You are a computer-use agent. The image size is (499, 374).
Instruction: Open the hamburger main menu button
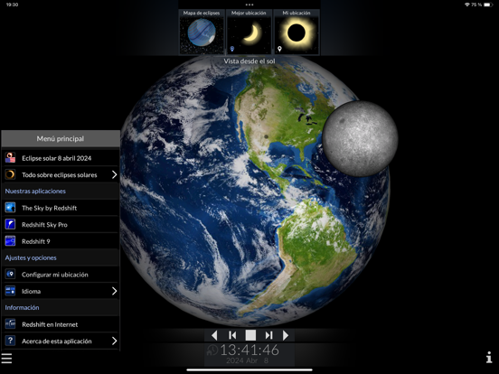point(6,359)
